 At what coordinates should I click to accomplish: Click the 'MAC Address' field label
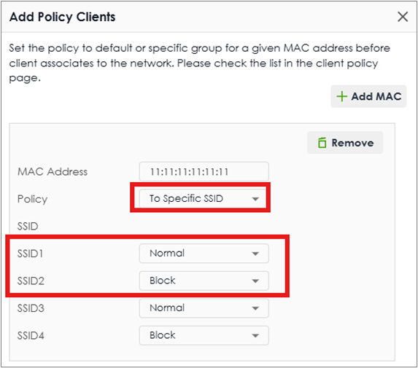click(x=53, y=172)
